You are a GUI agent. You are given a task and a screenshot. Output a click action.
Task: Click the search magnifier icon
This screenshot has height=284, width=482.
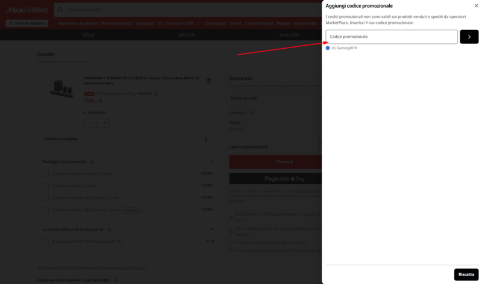click(61, 10)
